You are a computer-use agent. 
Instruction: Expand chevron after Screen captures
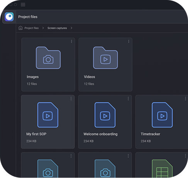point(71,28)
